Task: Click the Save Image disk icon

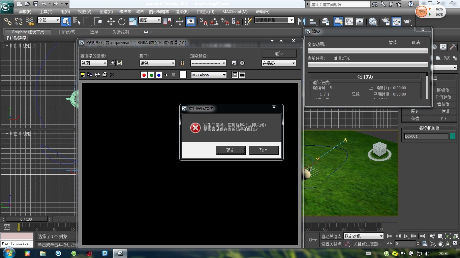Action: (83, 75)
